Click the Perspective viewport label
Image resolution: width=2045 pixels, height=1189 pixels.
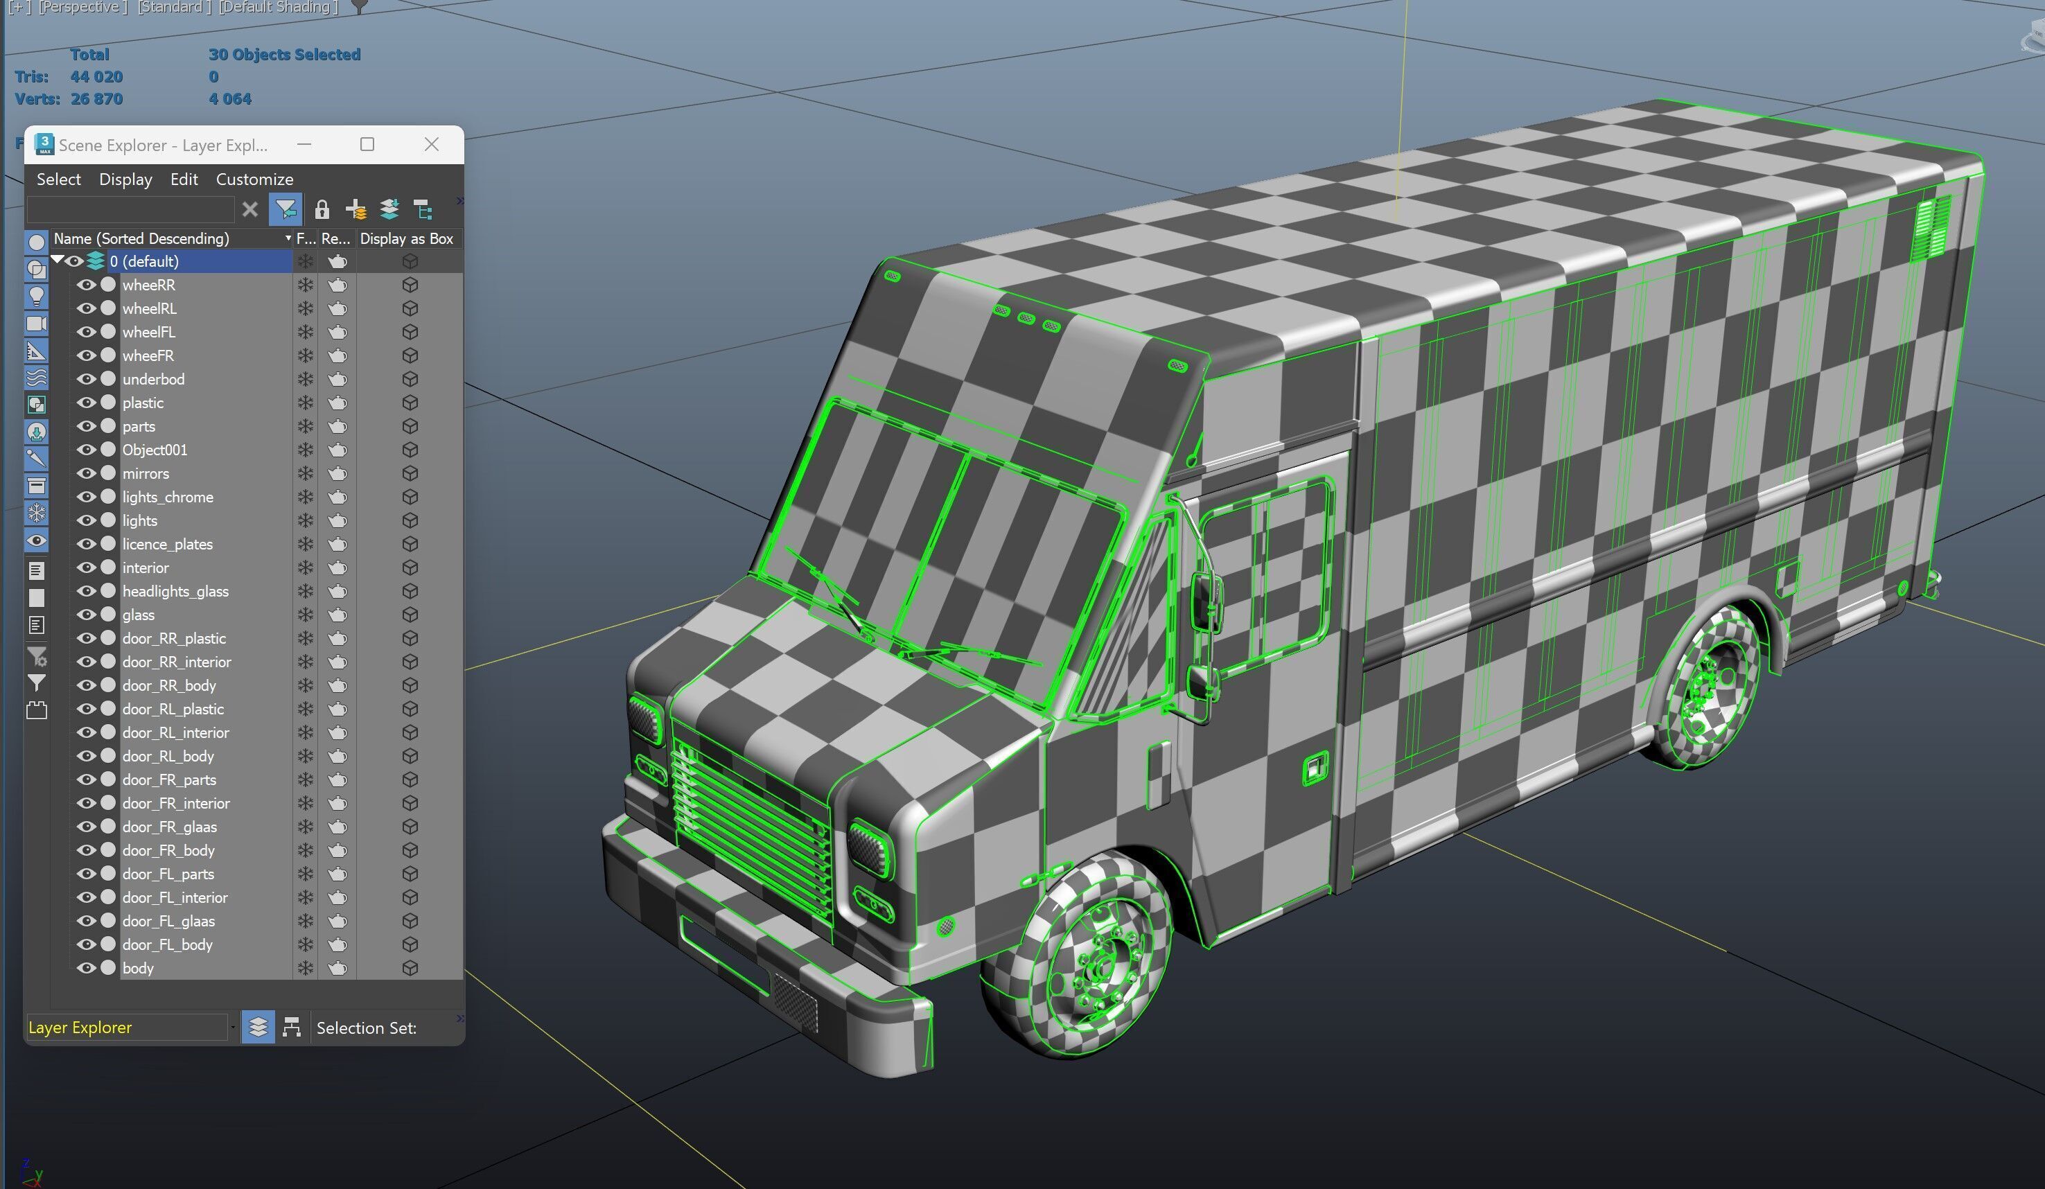pos(82,8)
